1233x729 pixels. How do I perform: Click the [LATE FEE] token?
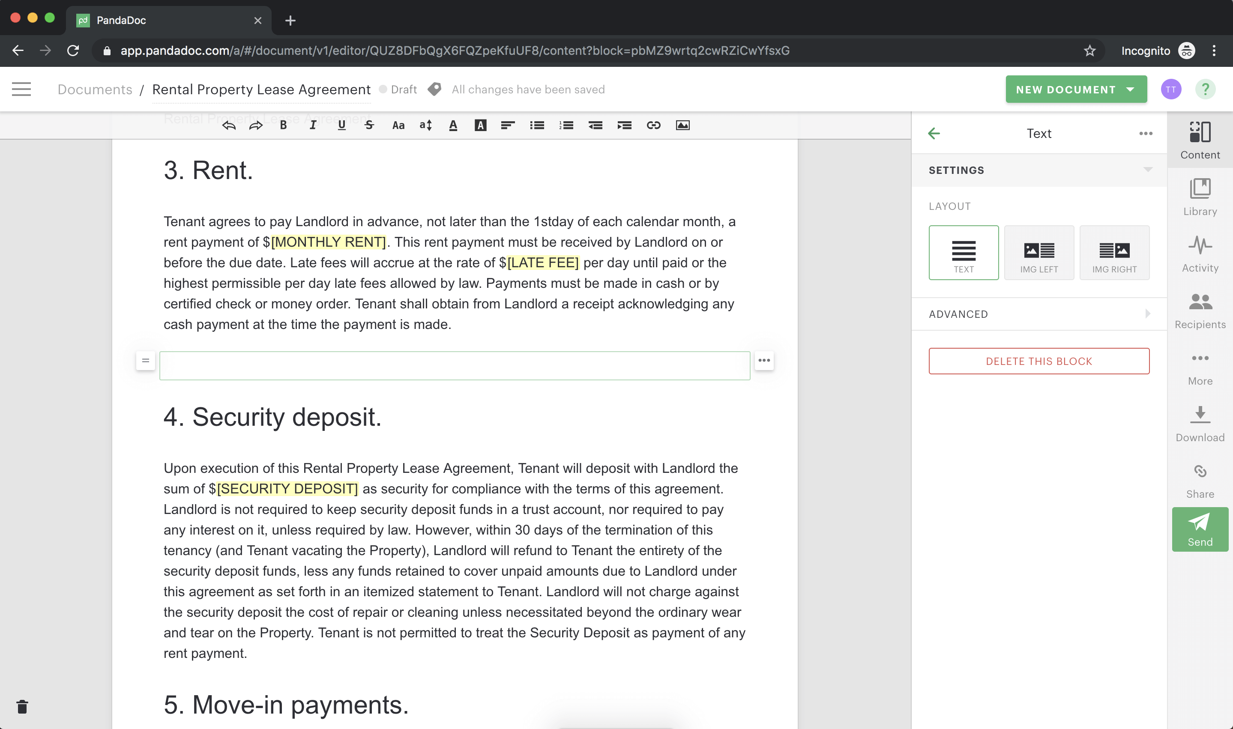(543, 263)
